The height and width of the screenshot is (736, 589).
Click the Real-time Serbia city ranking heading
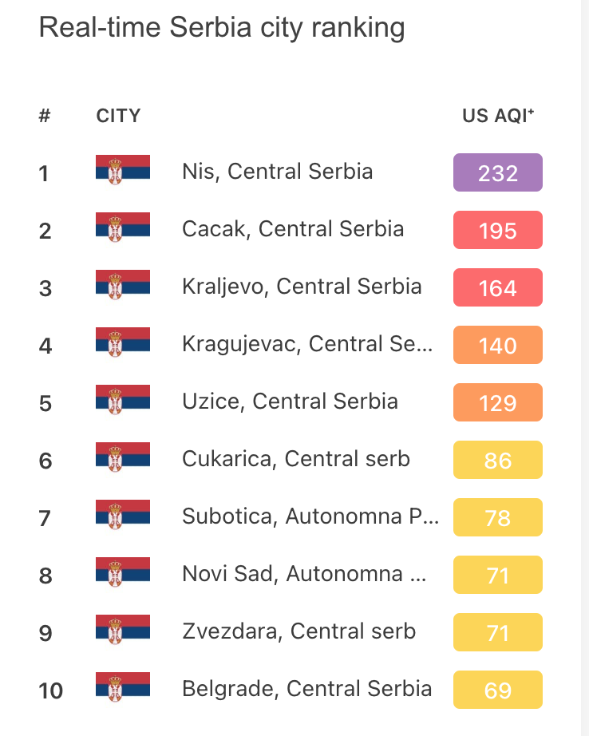(x=222, y=28)
